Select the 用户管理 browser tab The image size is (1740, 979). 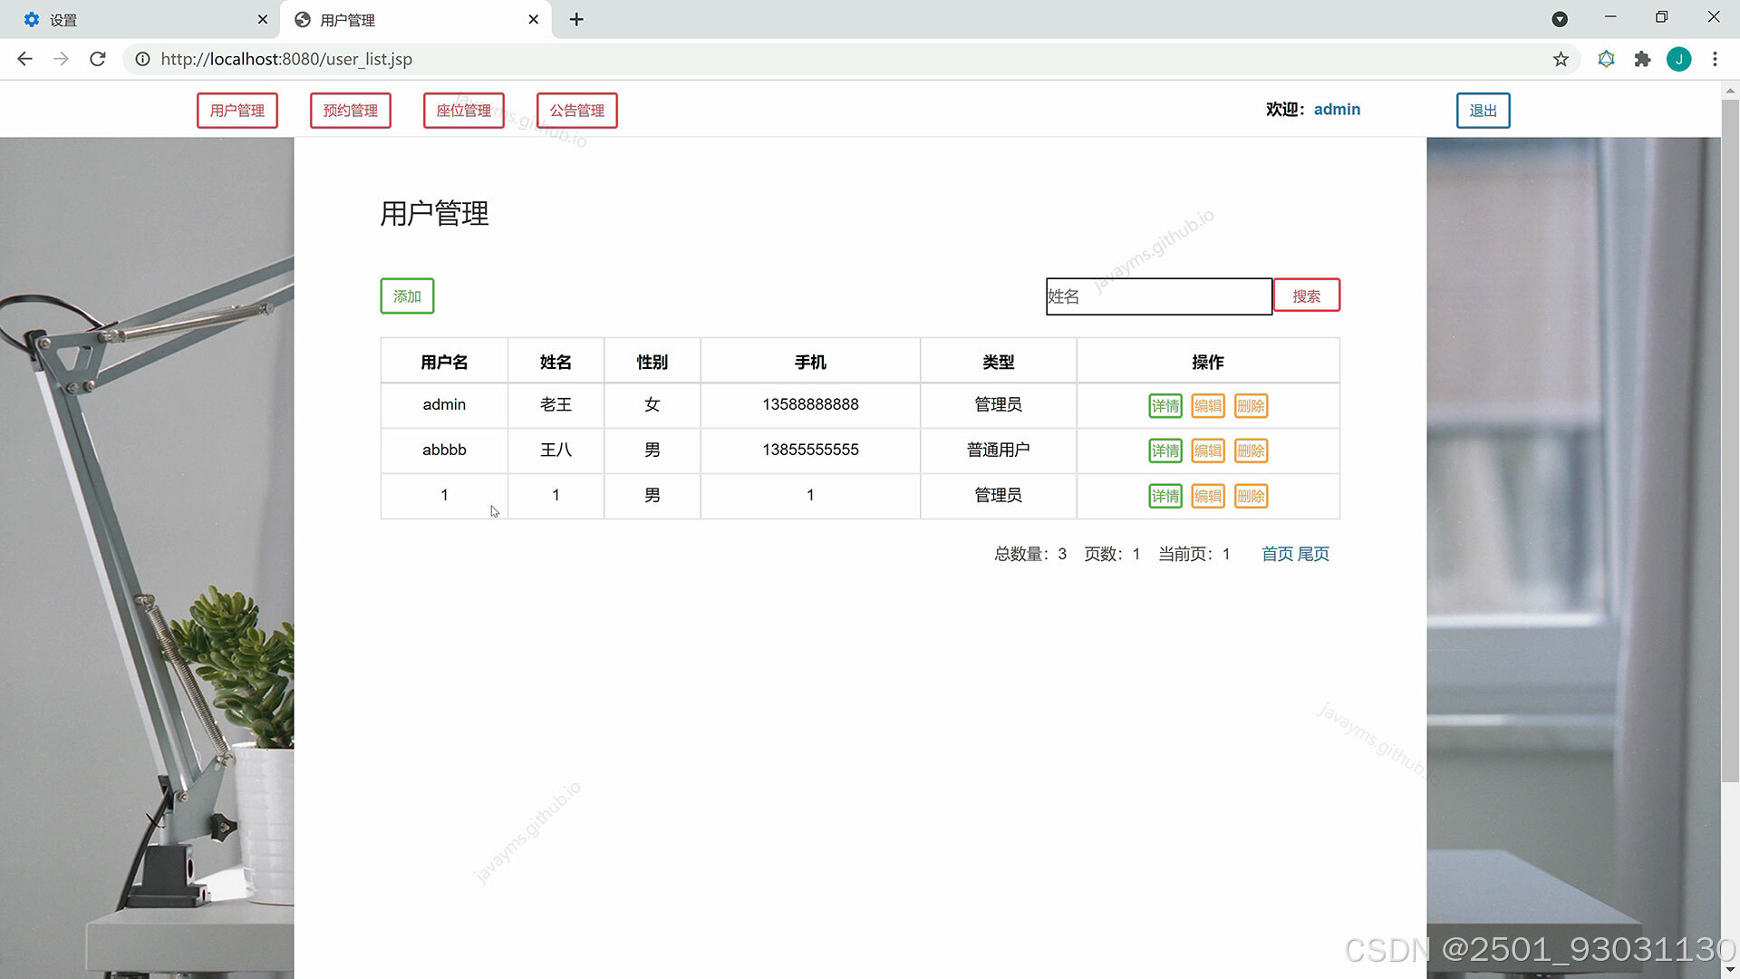pyautogui.click(x=415, y=19)
